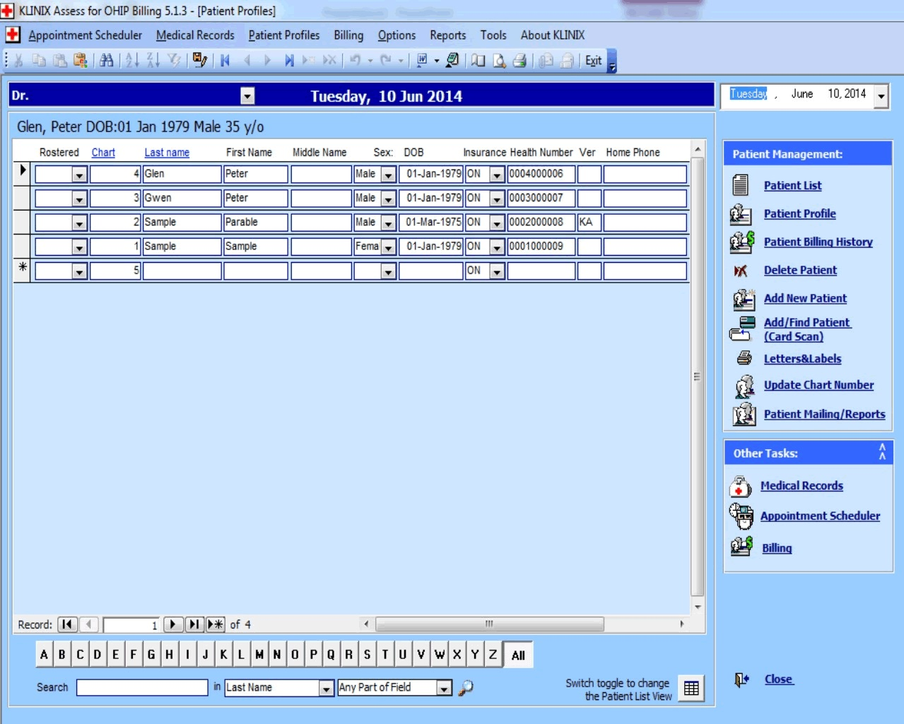This screenshot has height=724, width=904.
Task: Click new record navigator button
Action: [x=215, y=624]
